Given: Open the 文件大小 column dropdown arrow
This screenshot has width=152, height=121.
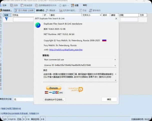Looking at the screenshot, I should (x=100, y=15).
